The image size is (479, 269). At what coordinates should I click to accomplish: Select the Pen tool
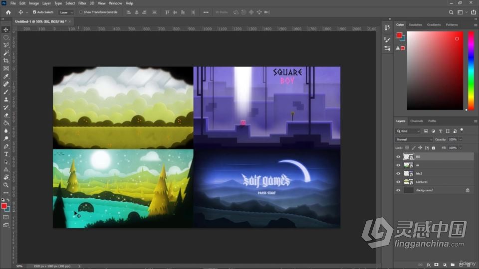tap(6, 146)
